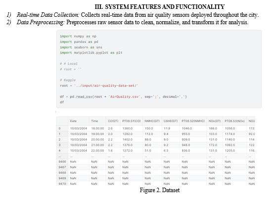The image size is (273, 202).
Task: Click the '1292.0' cell in row 1
Action: click(128, 134)
